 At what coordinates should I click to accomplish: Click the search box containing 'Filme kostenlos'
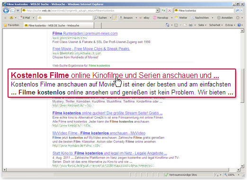click(x=204, y=10)
